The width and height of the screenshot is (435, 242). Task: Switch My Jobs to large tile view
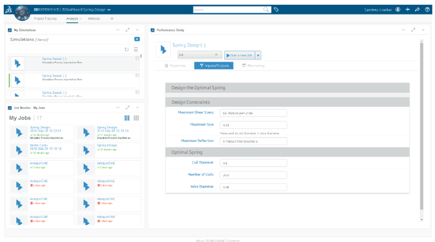pos(127,118)
